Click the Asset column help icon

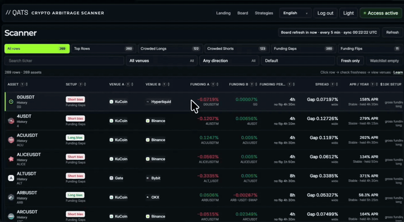pos(22,85)
